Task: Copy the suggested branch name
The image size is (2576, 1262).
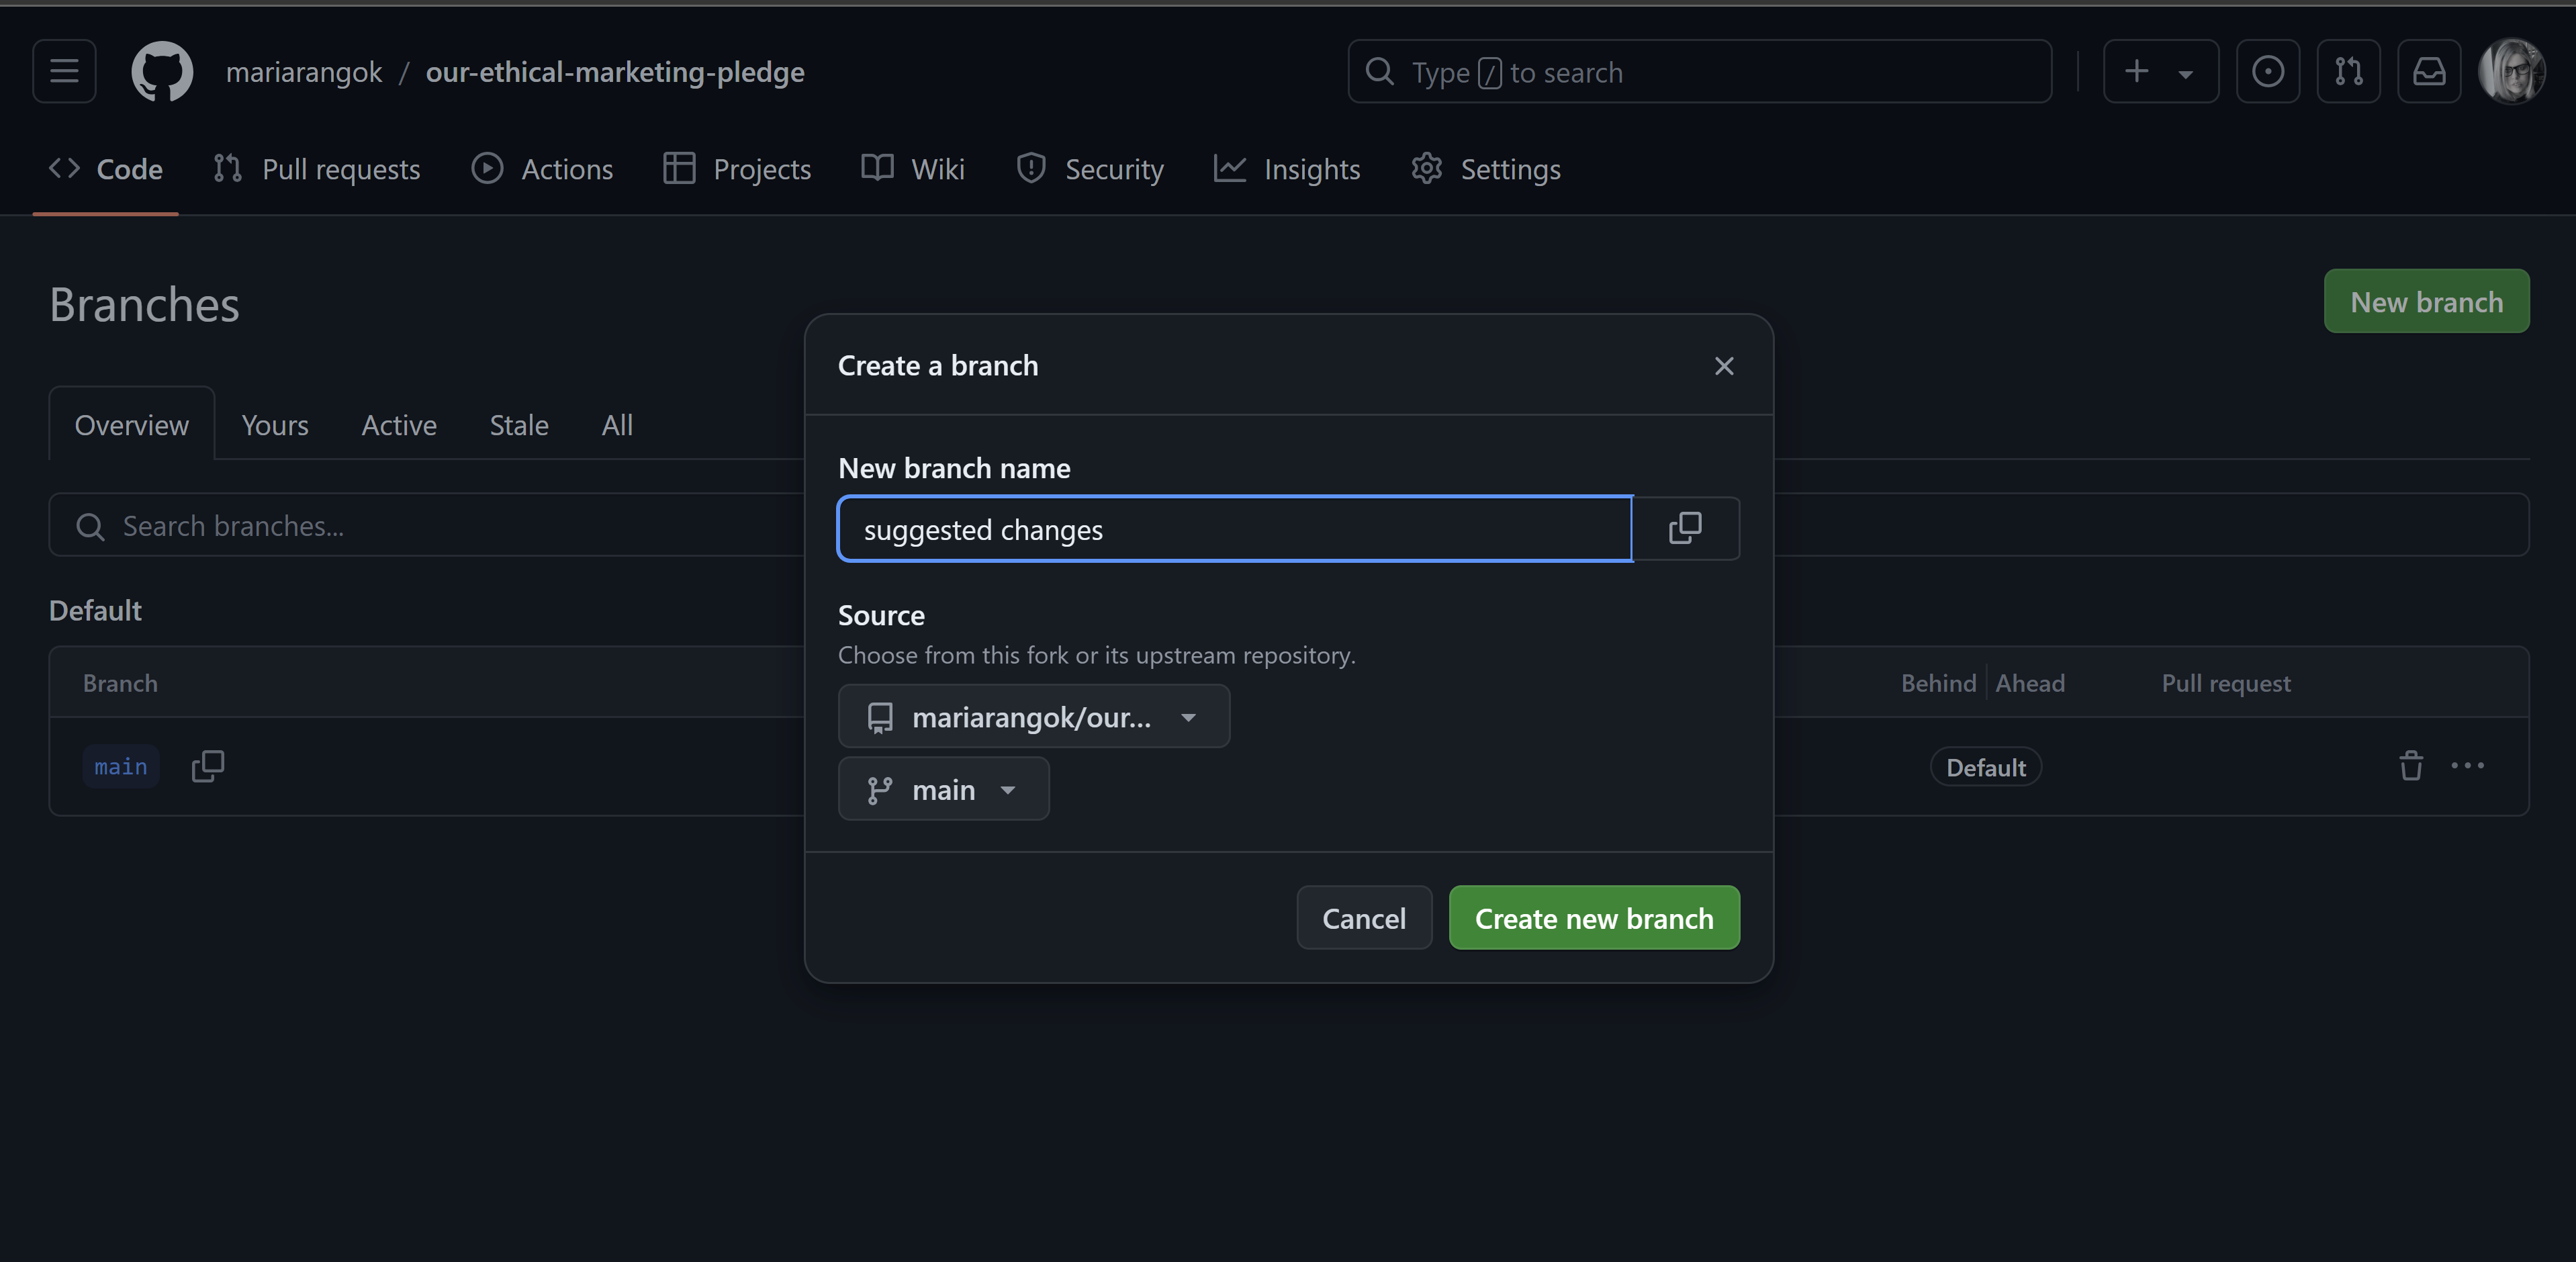Action: [1685, 528]
